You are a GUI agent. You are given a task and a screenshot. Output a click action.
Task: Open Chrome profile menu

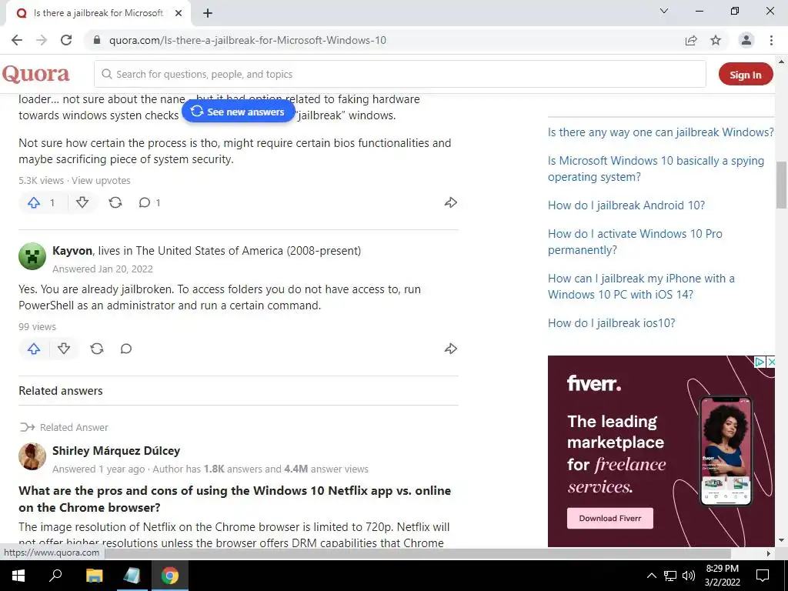746,40
